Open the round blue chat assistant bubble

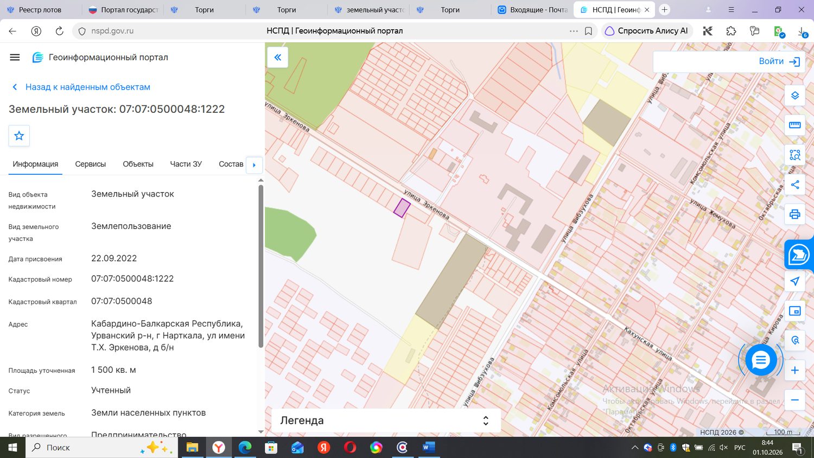(761, 359)
